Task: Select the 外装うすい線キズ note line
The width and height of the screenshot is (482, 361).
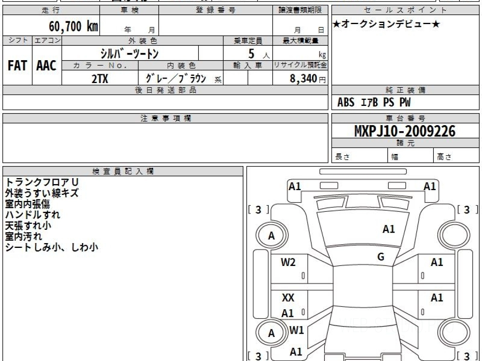Action: [x=42, y=193]
